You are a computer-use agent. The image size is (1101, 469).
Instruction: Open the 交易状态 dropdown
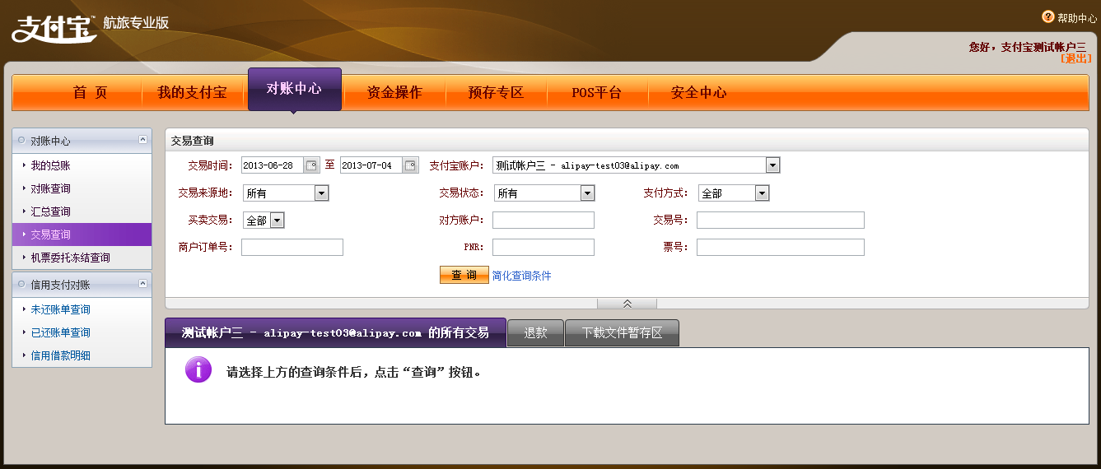point(587,193)
